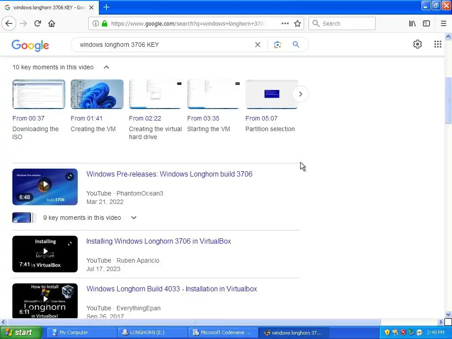This screenshot has width=452, height=339.
Task: Jump to From 00:37 moment
Action: 28,118
